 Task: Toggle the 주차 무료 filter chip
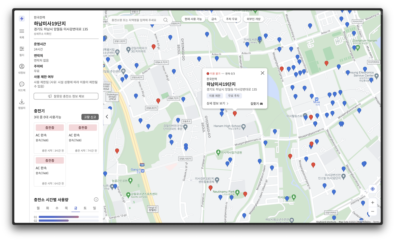pyautogui.click(x=231, y=19)
